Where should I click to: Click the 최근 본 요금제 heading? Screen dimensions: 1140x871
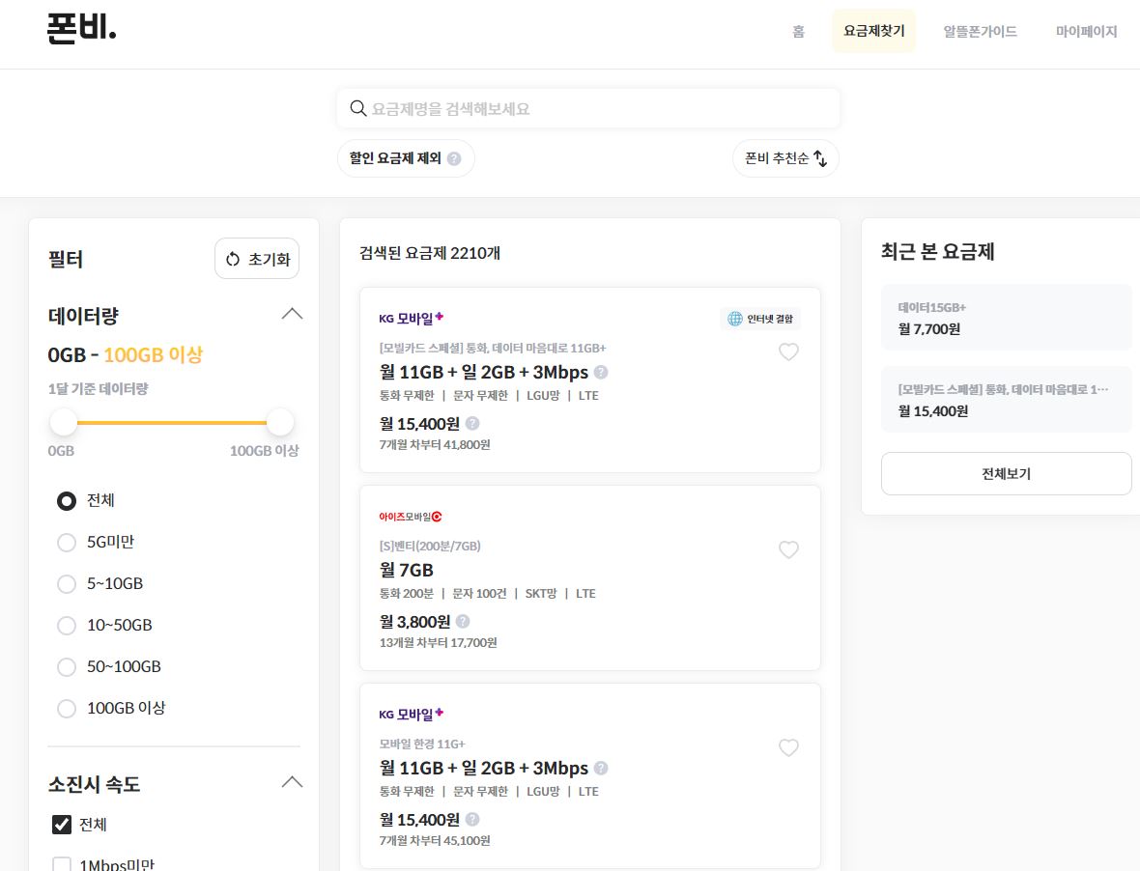tap(937, 251)
